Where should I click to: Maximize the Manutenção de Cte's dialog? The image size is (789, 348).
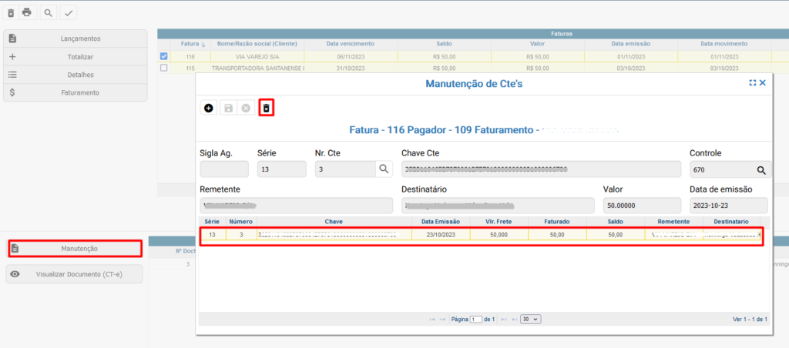tap(753, 82)
